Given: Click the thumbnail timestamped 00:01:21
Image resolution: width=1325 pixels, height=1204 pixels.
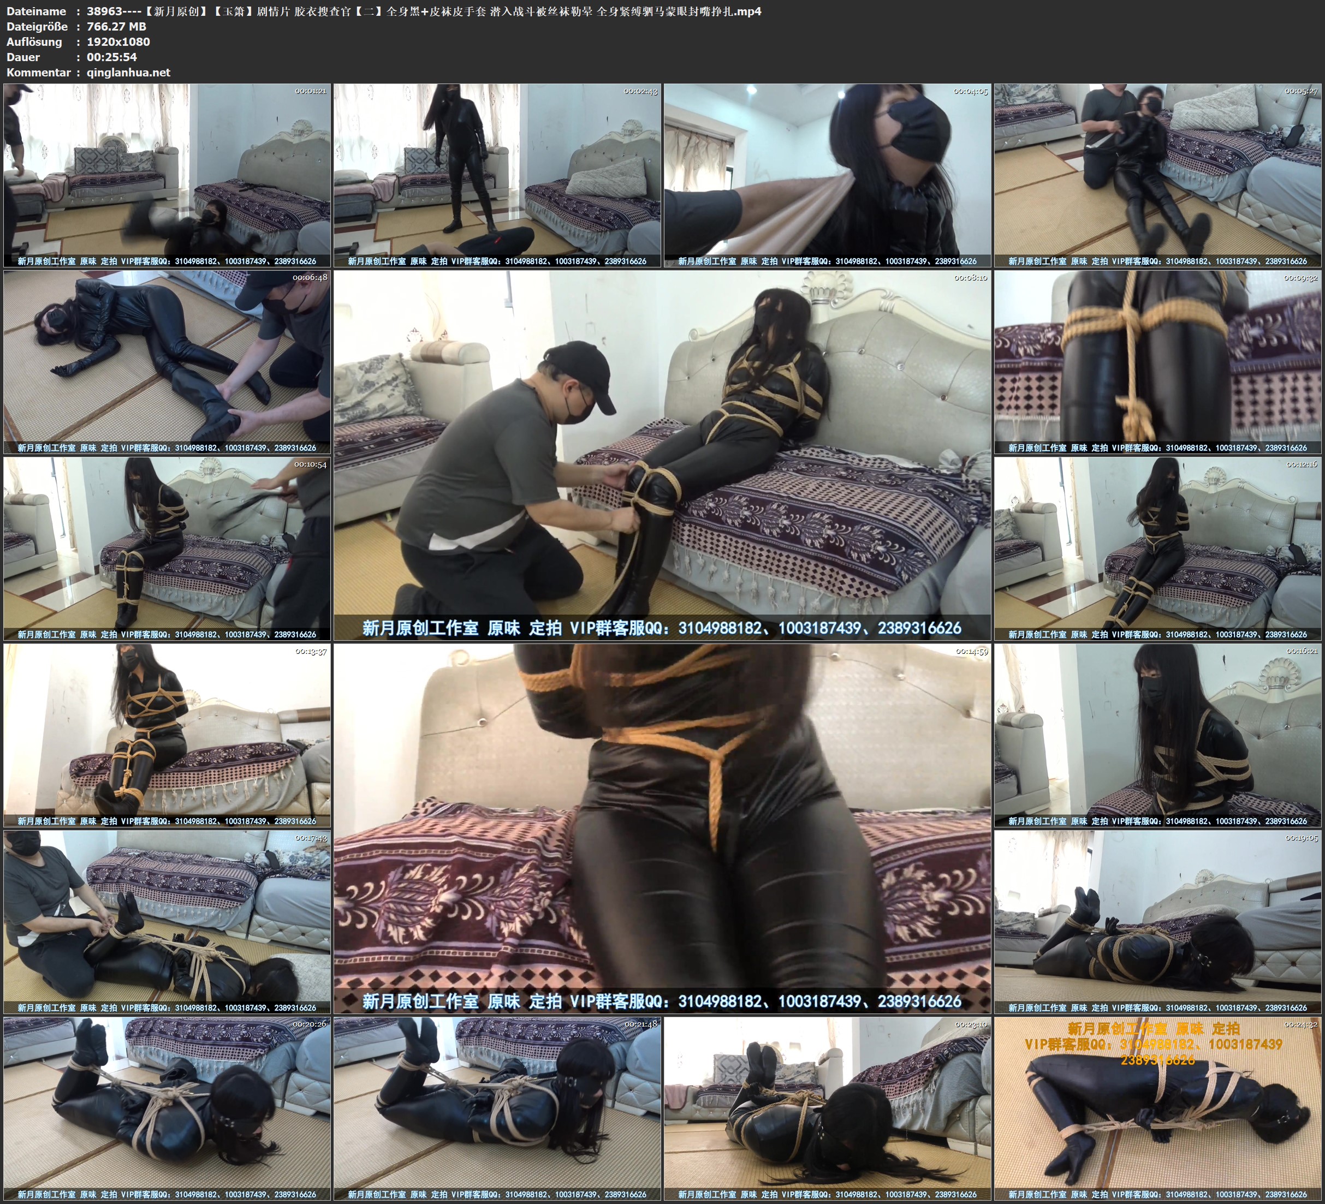Looking at the screenshot, I should pos(167,176).
